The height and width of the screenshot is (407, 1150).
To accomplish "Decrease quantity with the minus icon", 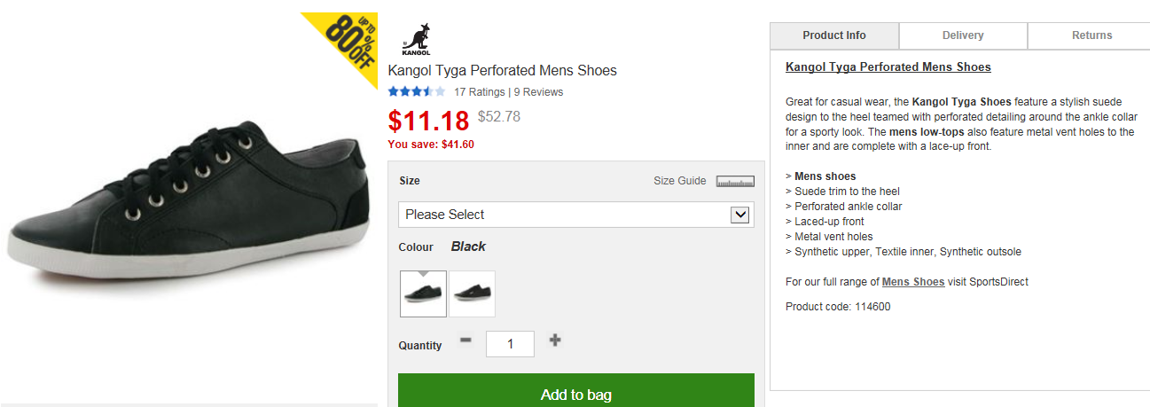I will (x=466, y=340).
